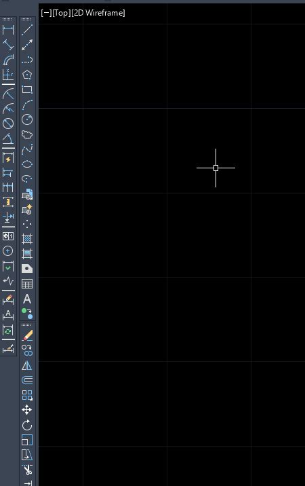Open the [-] viewport controls menu
Image resolution: width=305 pixels, height=486 pixels.
46,13
